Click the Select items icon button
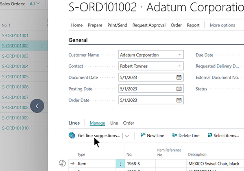 click(x=209, y=136)
